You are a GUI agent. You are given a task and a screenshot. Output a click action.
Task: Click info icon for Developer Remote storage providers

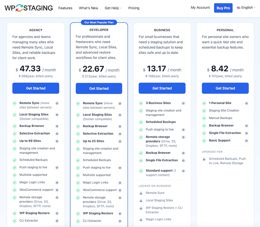[120, 198]
